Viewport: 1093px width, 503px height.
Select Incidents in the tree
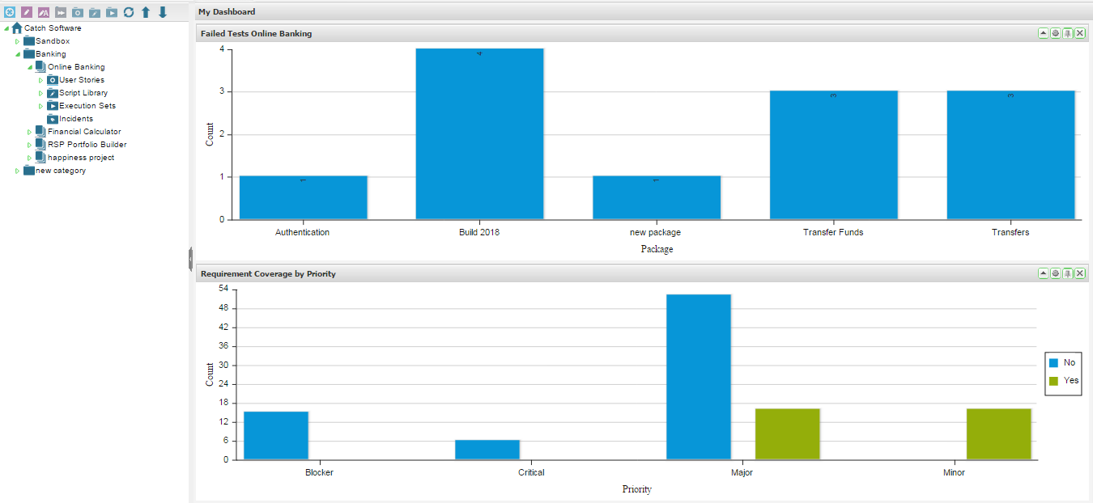pos(75,119)
